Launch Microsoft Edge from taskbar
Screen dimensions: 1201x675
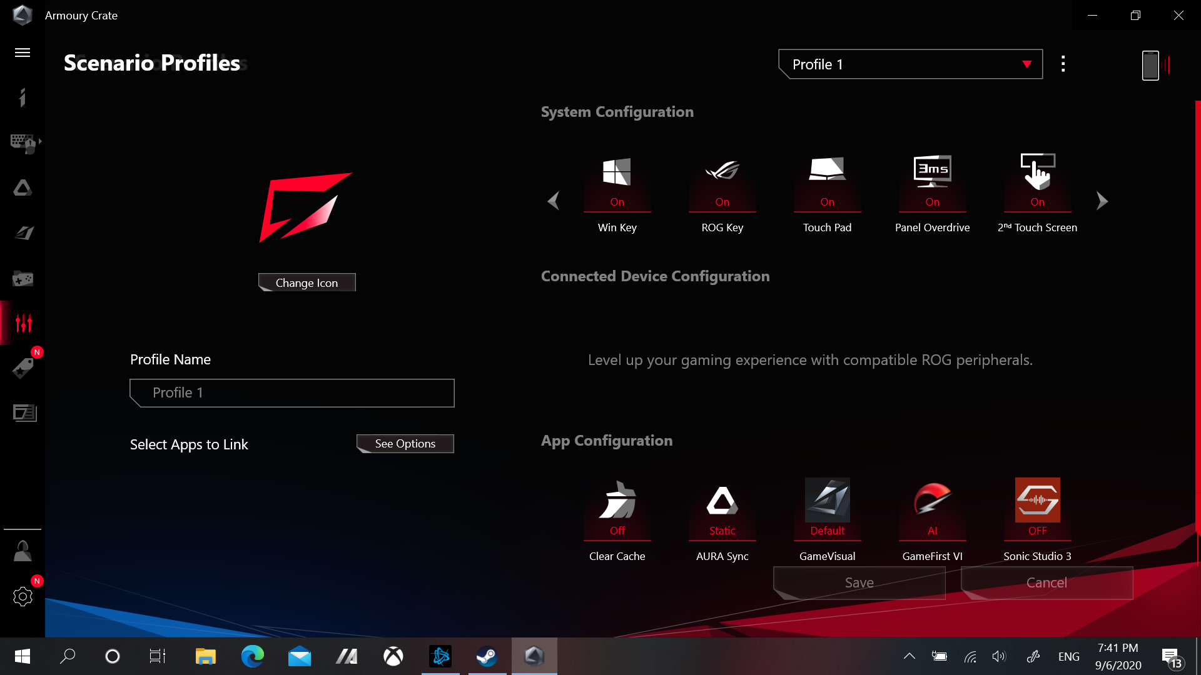[x=253, y=656]
